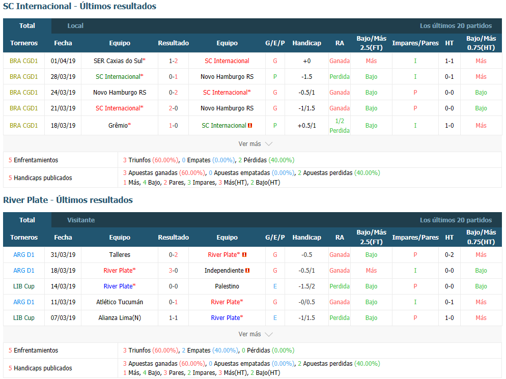Expand 'Ver más' under River Plate results
Viewport: 506px width, 379px height.
(255, 334)
